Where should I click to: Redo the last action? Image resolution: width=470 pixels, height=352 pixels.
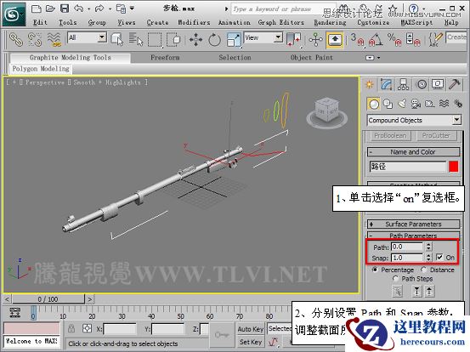click(99, 9)
